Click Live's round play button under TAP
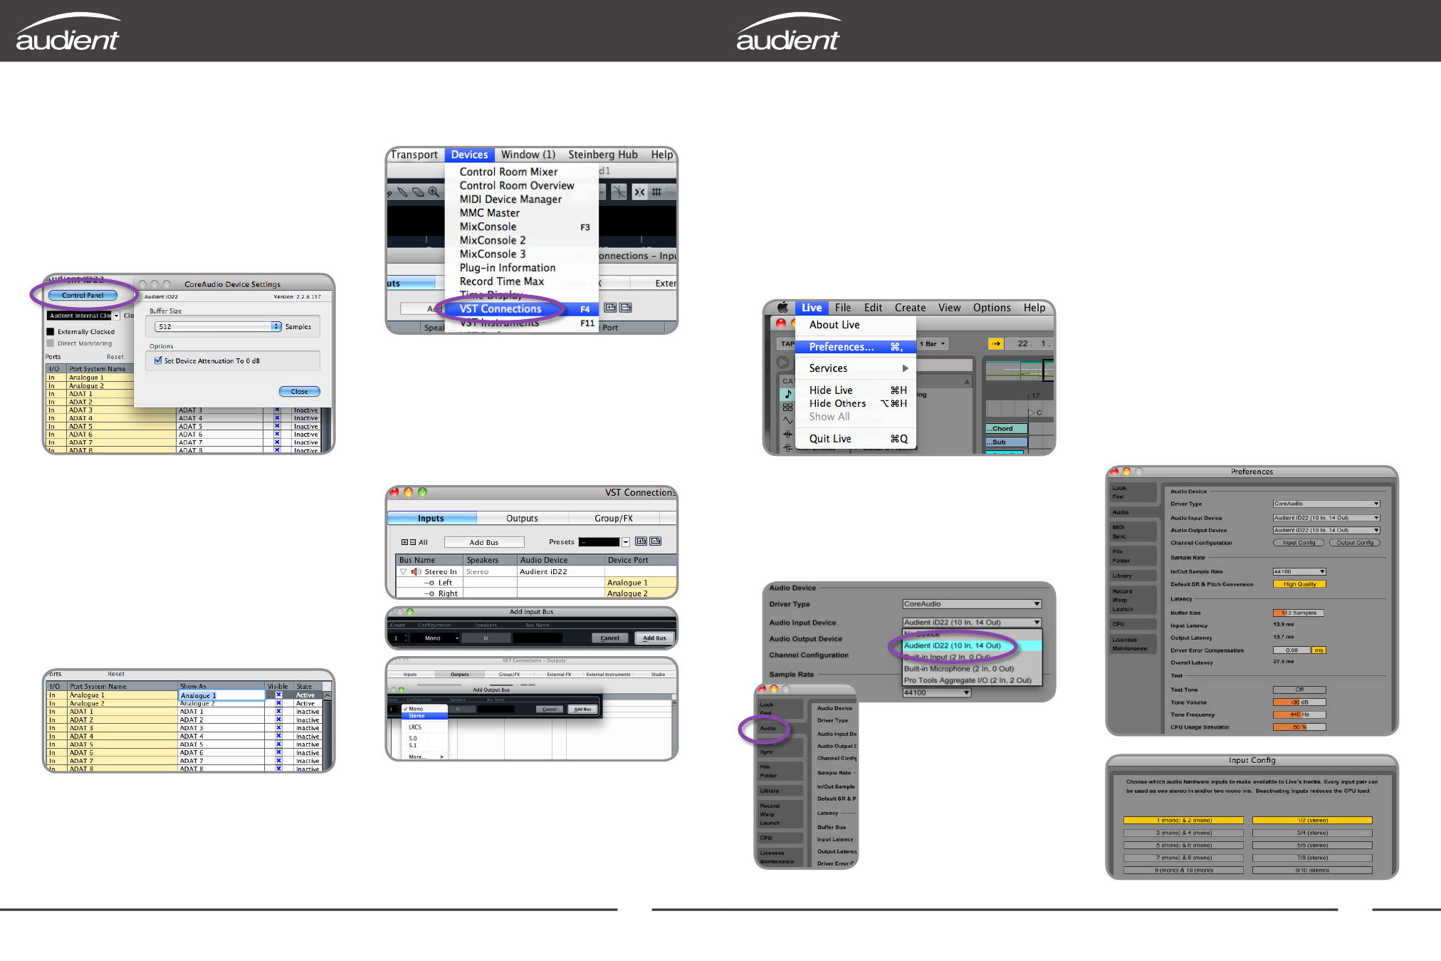The image size is (1441, 961). [x=783, y=362]
